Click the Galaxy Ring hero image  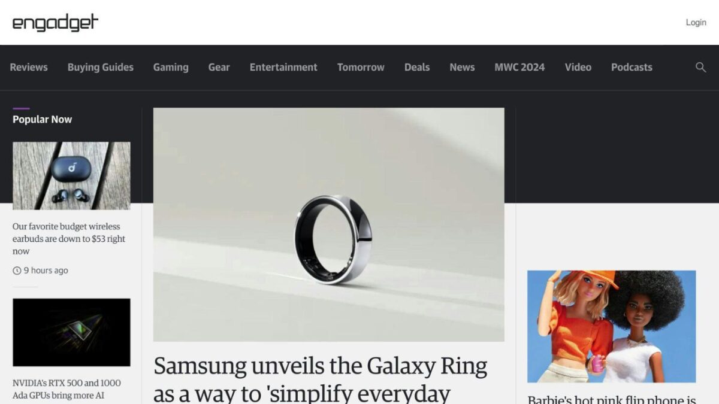329,224
